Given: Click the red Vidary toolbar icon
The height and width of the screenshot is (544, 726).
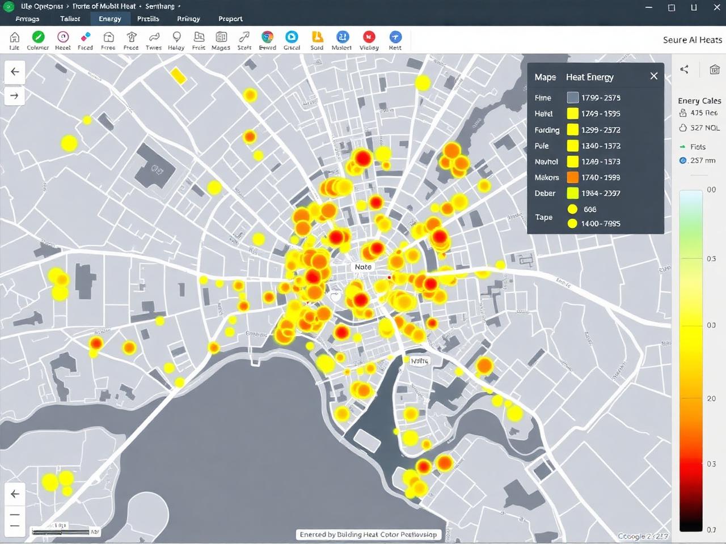Looking at the screenshot, I should pos(369,37).
